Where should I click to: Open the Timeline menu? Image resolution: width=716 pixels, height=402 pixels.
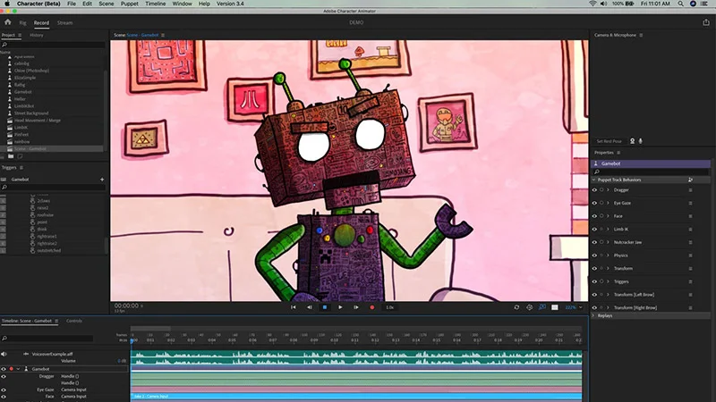coord(155,4)
